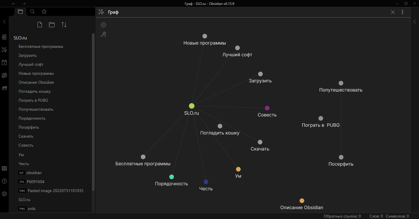
Task: Select the Скачать graph node
Action: click(x=260, y=142)
